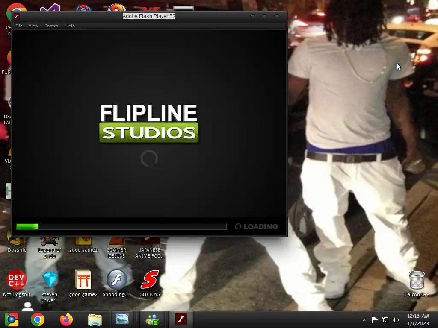The height and width of the screenshot is (328, 438).
Task: Click the Adobe Flash Player 32 title text
Action: click(149, 16)
